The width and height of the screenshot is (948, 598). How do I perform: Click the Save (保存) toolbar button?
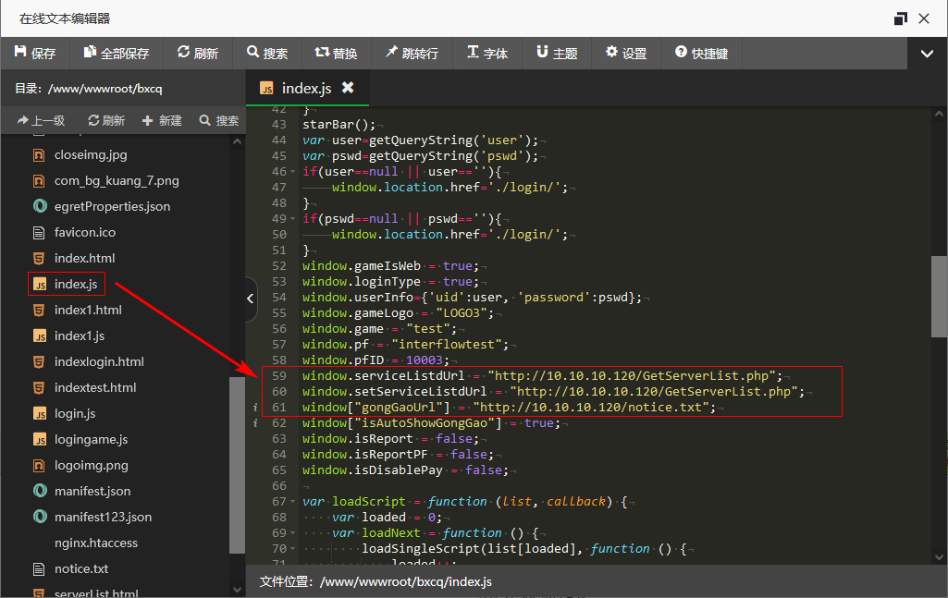tap(35, 54)
